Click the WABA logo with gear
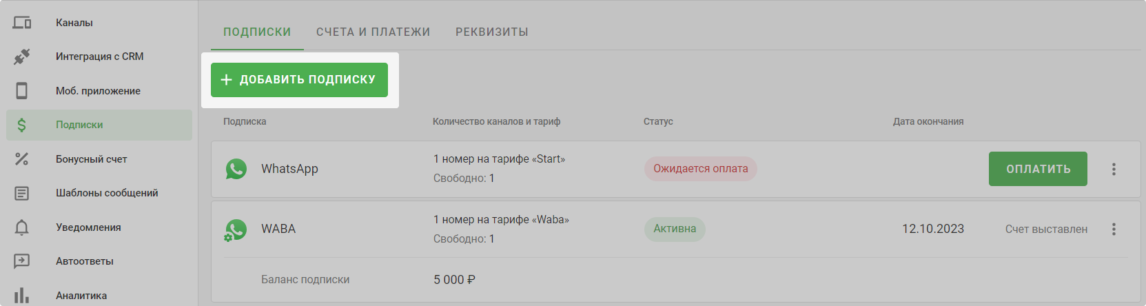The width and height of the screenshot is (1146, 306). pyautogui.click(x=236, y=229)
